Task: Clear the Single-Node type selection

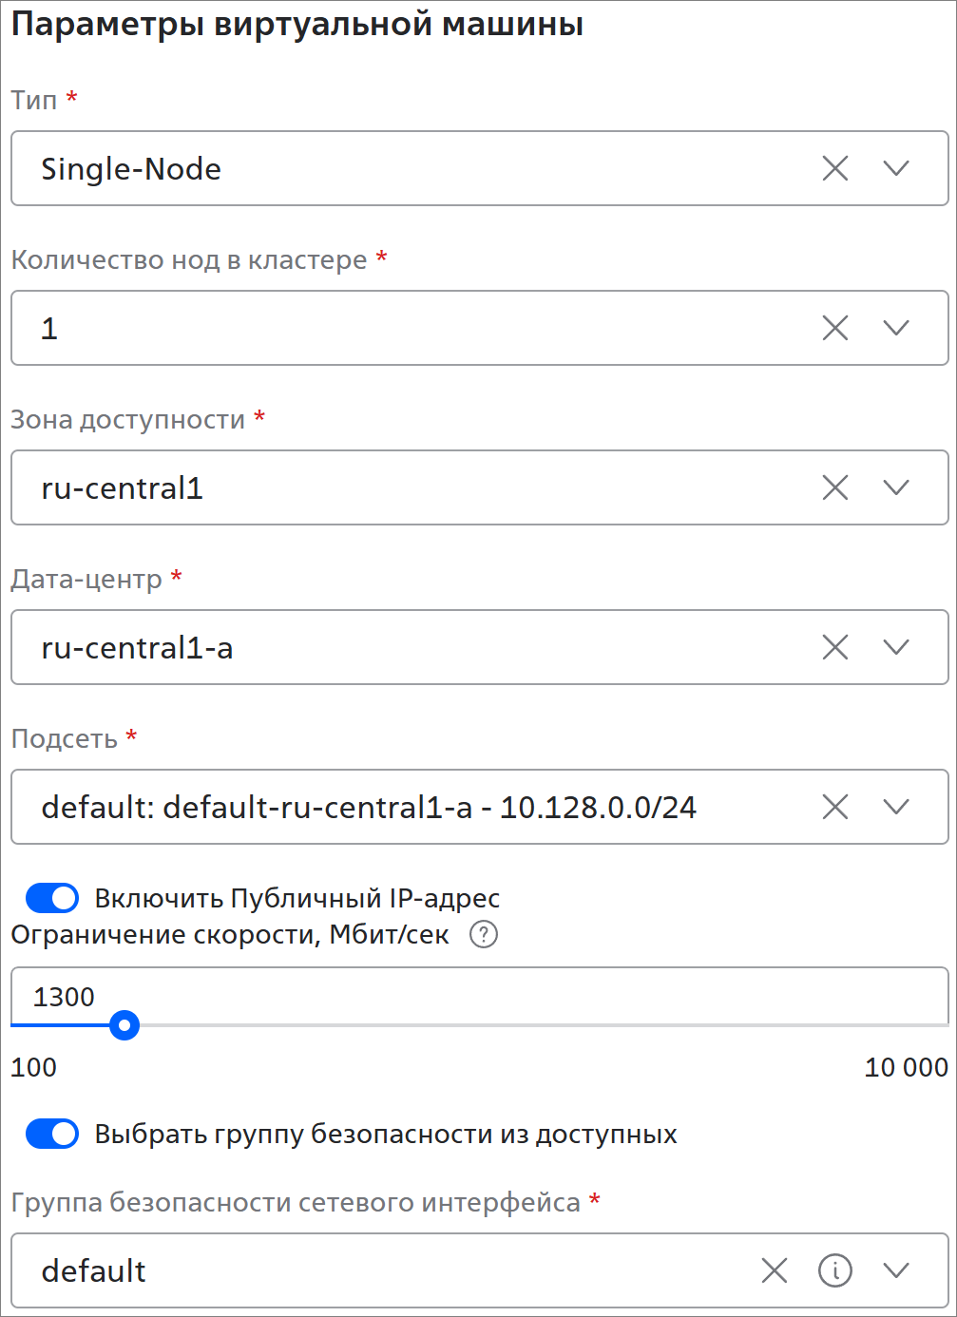Action: 834,169
